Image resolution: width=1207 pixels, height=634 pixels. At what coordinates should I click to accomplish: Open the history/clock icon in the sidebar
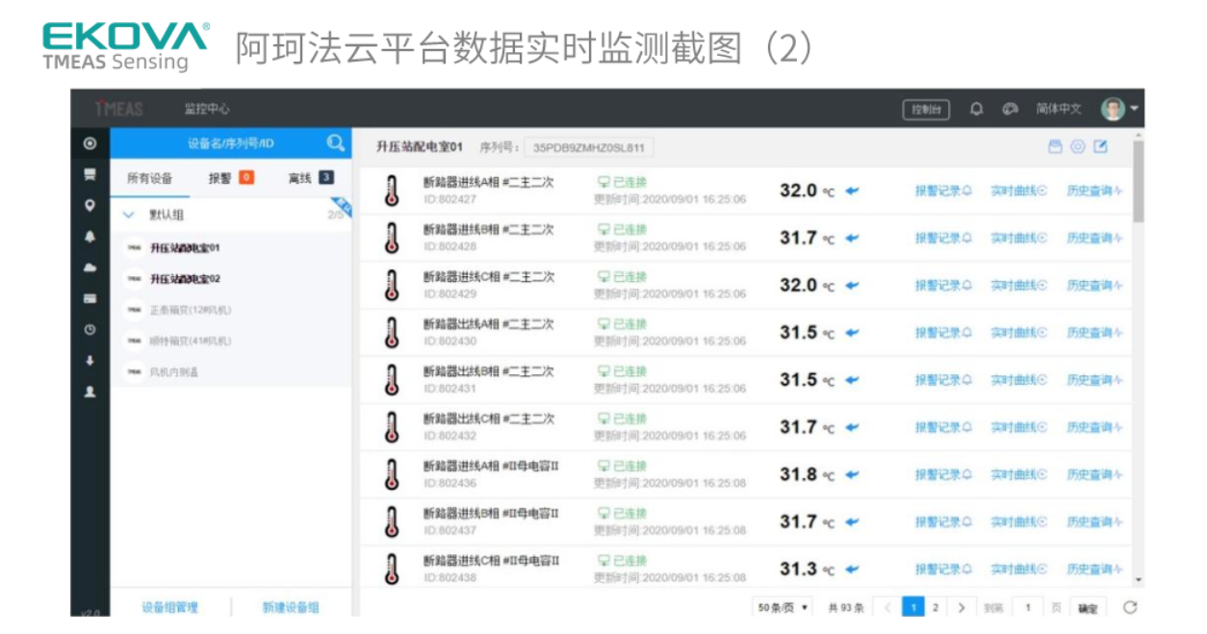click(x=89, y=330)
